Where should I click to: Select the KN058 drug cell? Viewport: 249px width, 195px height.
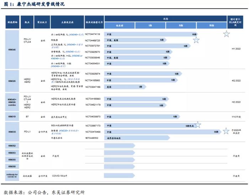tap(12, 166)
